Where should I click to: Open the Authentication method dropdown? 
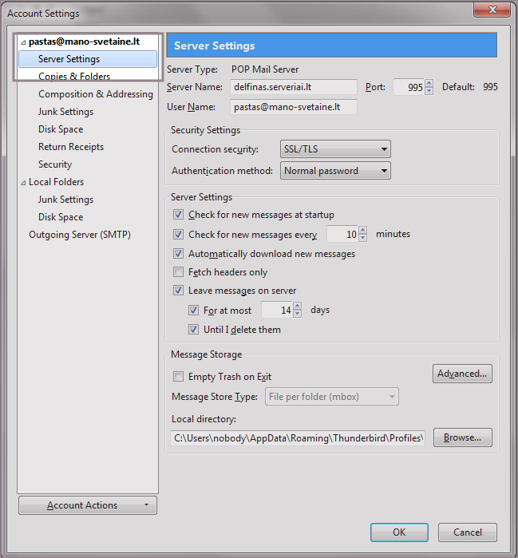click(x=335, y=171)
